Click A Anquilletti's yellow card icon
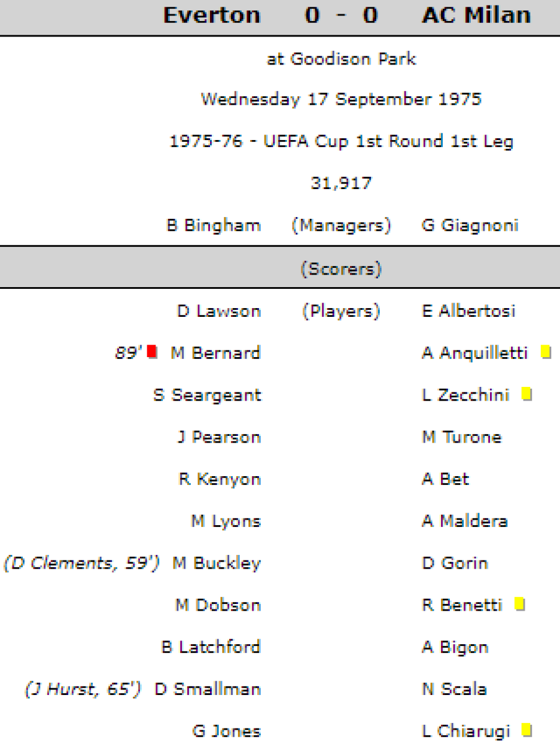 pos(546,352)
